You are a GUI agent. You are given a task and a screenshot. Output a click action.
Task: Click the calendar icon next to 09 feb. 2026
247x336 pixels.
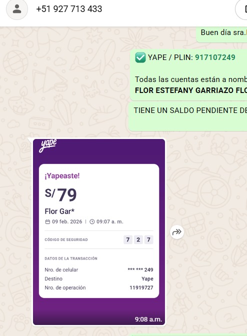coord(47,222)
